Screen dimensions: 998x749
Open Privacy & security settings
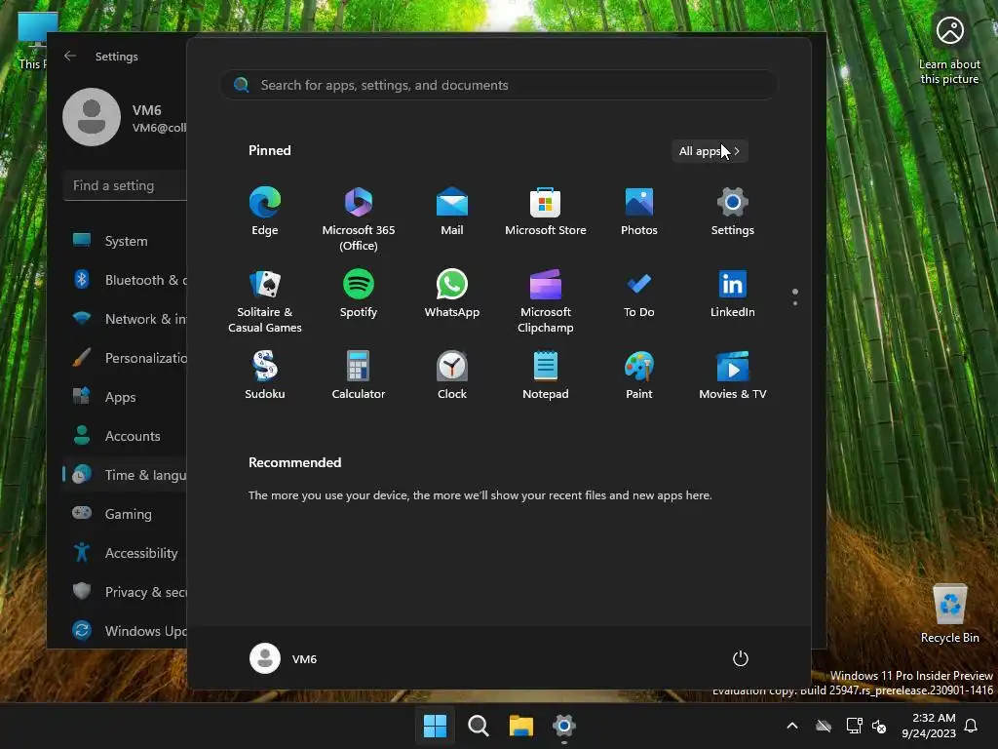[x=126, y=592]
